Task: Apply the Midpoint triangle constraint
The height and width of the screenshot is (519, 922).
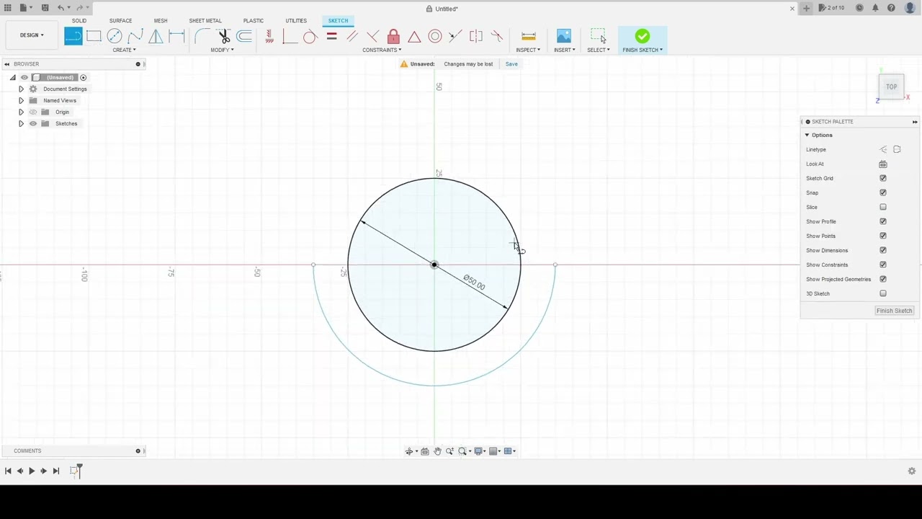Action: point(414,36)
